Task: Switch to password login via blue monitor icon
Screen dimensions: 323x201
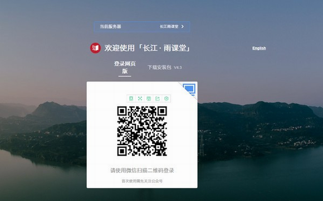Action: coord(189,89)
